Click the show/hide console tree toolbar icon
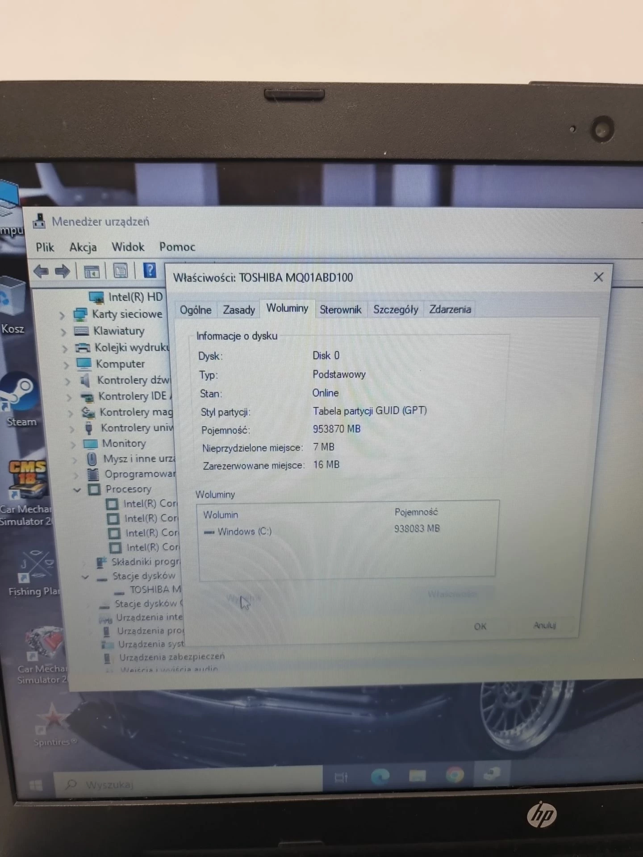 point(92,271)
